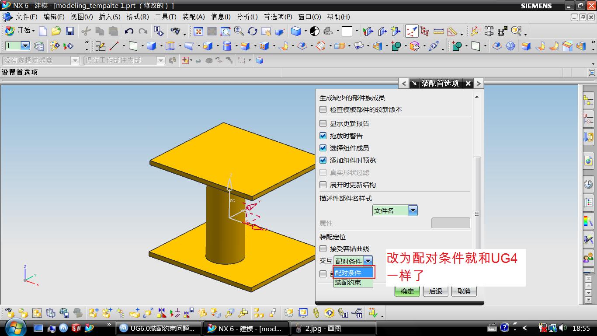
Task: Click the 后退 back button
Action: [436, 291]
